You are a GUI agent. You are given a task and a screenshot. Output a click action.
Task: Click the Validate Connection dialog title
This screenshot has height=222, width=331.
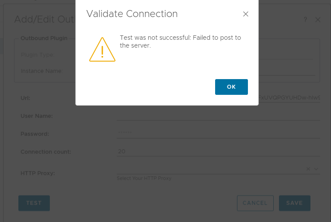coord(132,14)
